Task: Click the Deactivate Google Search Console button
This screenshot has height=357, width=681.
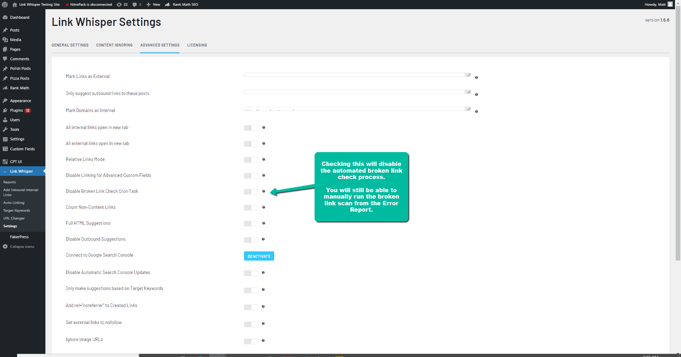Action: point(259,256)
